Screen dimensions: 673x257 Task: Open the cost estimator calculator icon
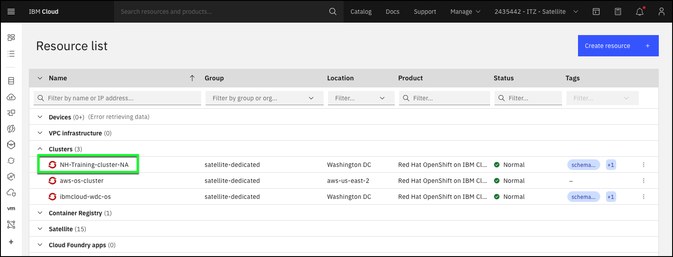tap(618, 12)
